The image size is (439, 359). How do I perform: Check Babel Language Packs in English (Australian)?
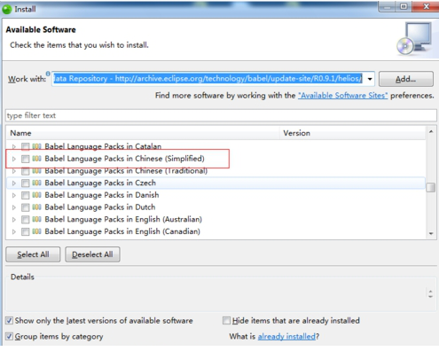tap(26, 220)
